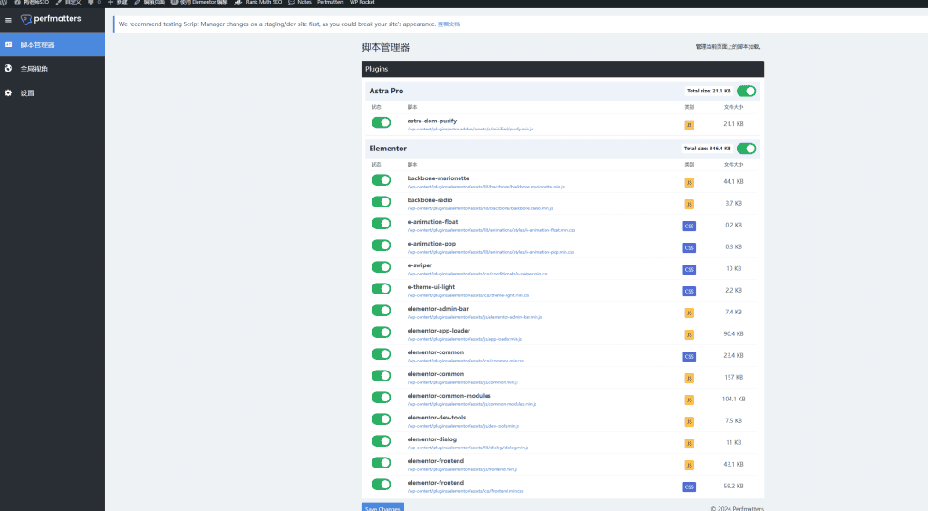Click the JS badge for elementor-admin-bar
928x511 pixels.
[689, 313]
